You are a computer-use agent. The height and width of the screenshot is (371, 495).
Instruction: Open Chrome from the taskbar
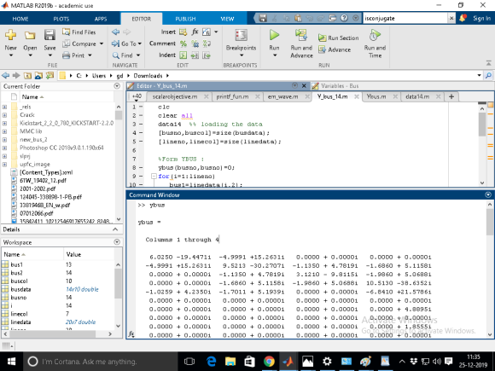click(x=269, y=362)
